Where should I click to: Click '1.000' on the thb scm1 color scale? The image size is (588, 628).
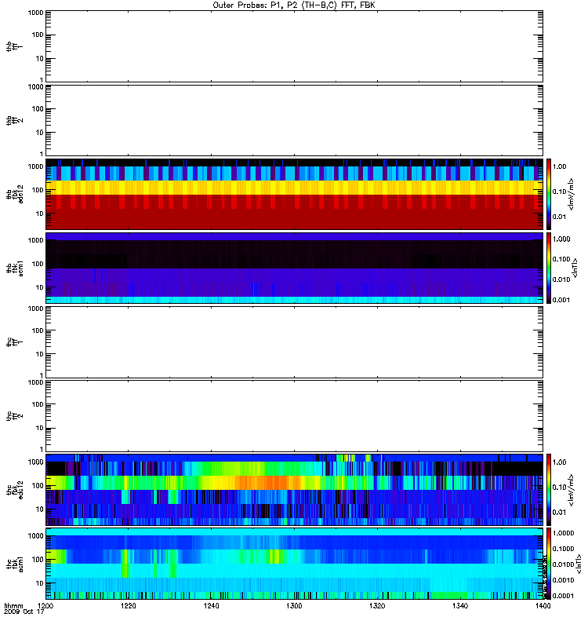point(561,239)
